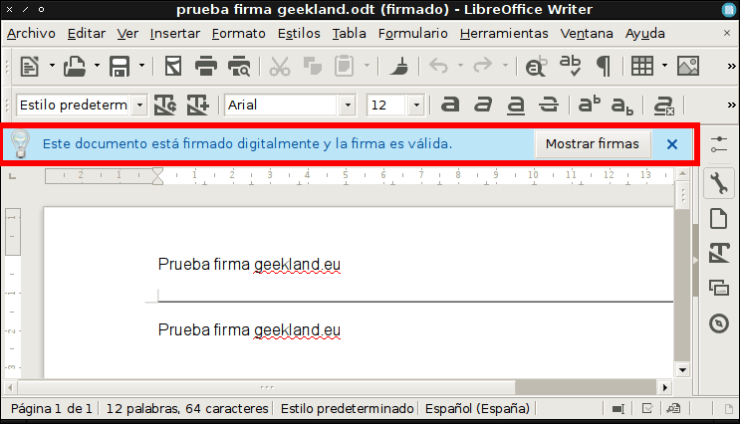Click the Copy icon

click(x=312, y=66)
